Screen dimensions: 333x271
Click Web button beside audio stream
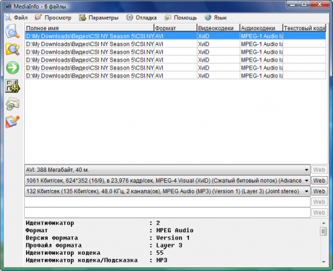[319, 191]
